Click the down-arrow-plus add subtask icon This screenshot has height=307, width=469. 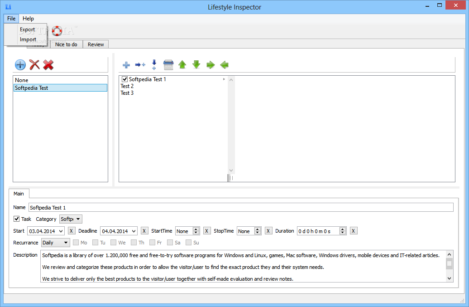tap(154, 64)
